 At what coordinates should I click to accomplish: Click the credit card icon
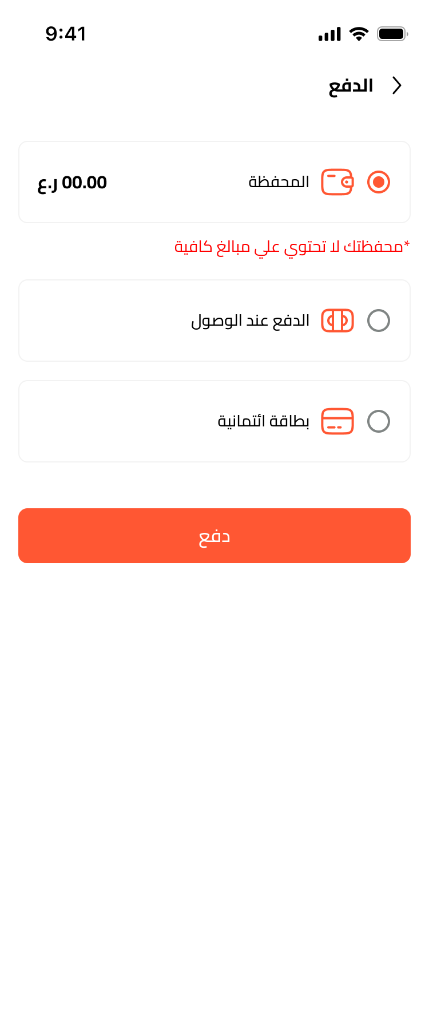pyautogui.click(x=337, y=421)
